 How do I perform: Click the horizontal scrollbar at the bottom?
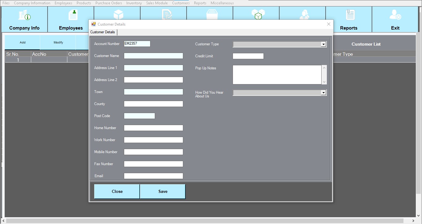point(210,221)
